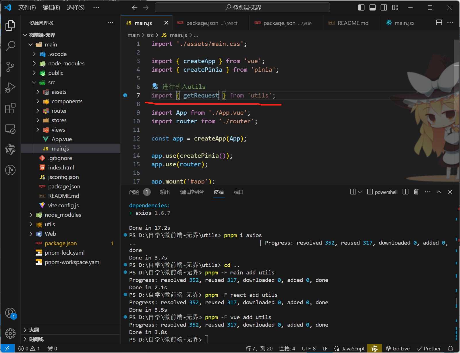
Task: Switch to the main.jsx editor tab
Action: coord(404,23)
